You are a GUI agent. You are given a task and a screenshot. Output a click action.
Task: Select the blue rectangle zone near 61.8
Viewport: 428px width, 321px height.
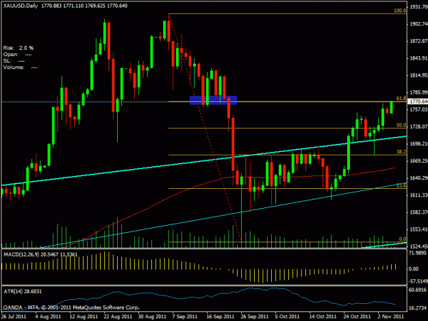pyautogui.click(x=213, y=100)
